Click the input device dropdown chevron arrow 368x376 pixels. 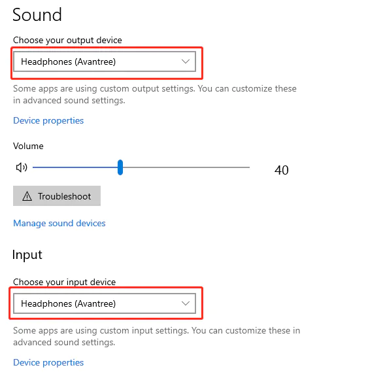186,303
